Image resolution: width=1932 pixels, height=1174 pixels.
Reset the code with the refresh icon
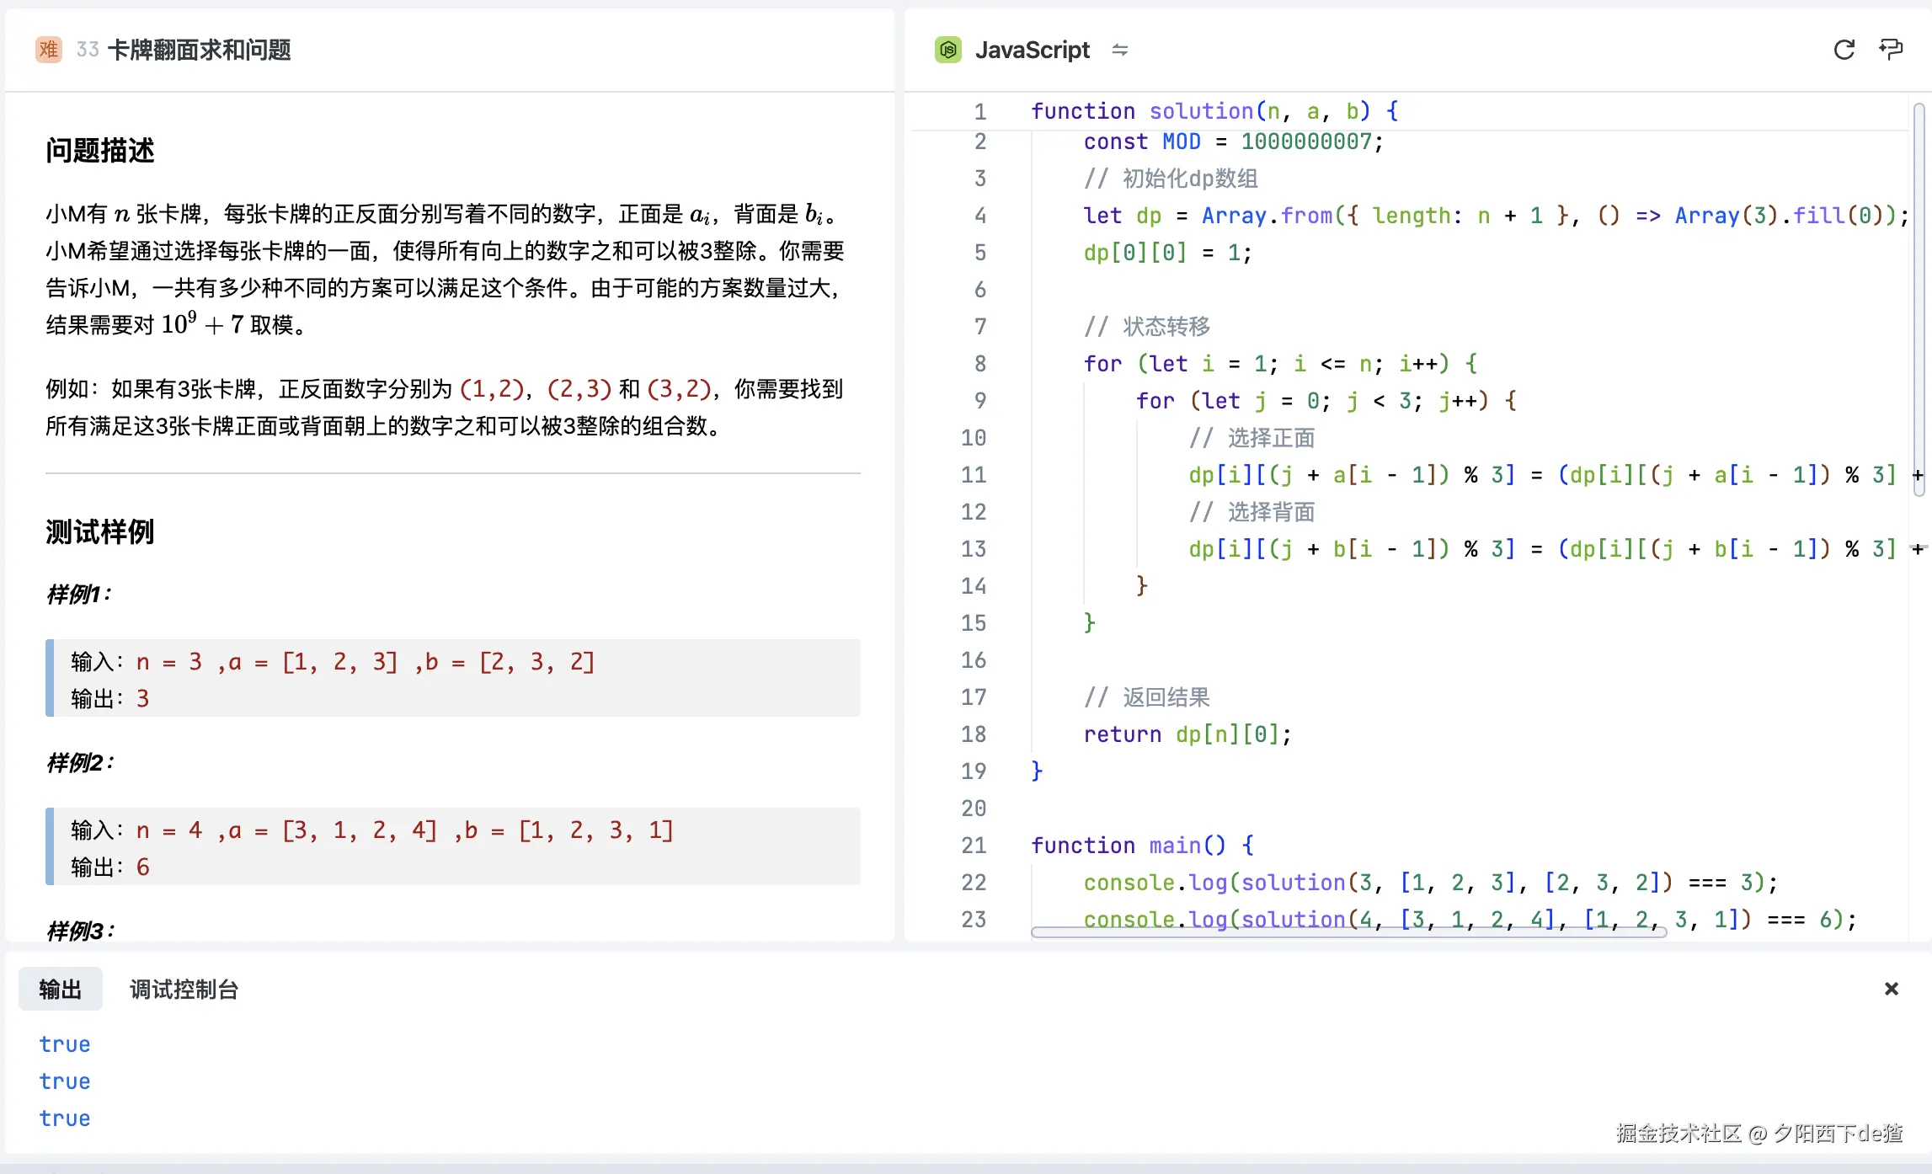pos(1844,50)
